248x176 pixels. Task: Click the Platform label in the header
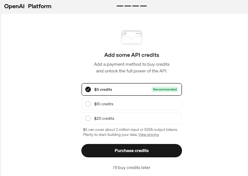tap(40, 6)
